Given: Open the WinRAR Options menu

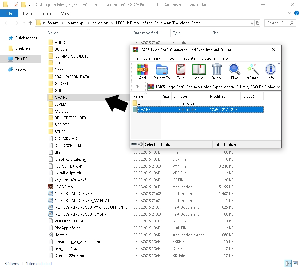Looking at the screenshot, I should point(208,58).
